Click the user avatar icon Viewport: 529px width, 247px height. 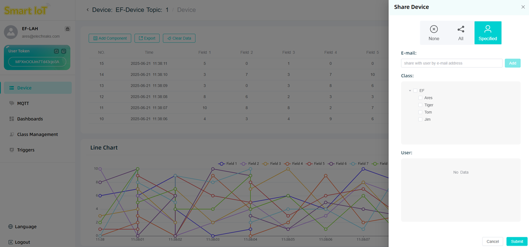coord(11,32)
